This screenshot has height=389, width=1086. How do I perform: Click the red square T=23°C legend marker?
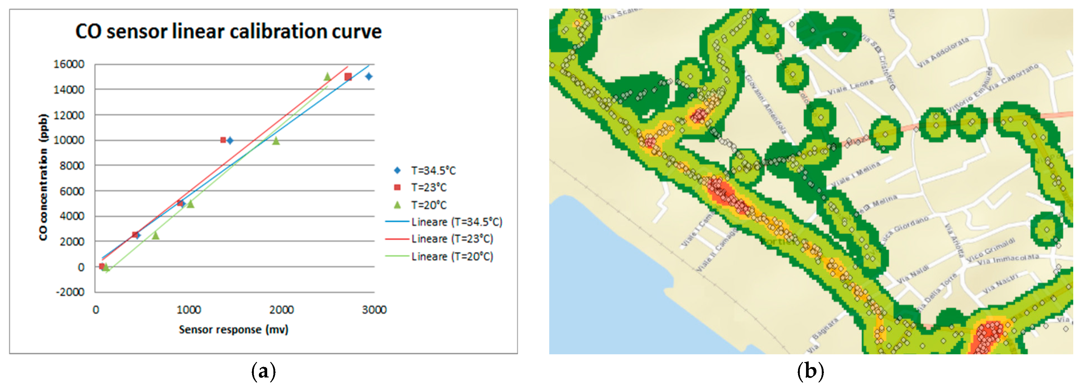397,187
